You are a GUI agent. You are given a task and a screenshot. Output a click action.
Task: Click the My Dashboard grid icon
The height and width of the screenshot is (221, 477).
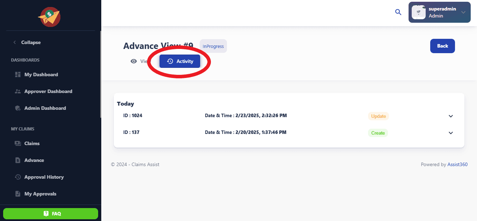tap(18, 74)
